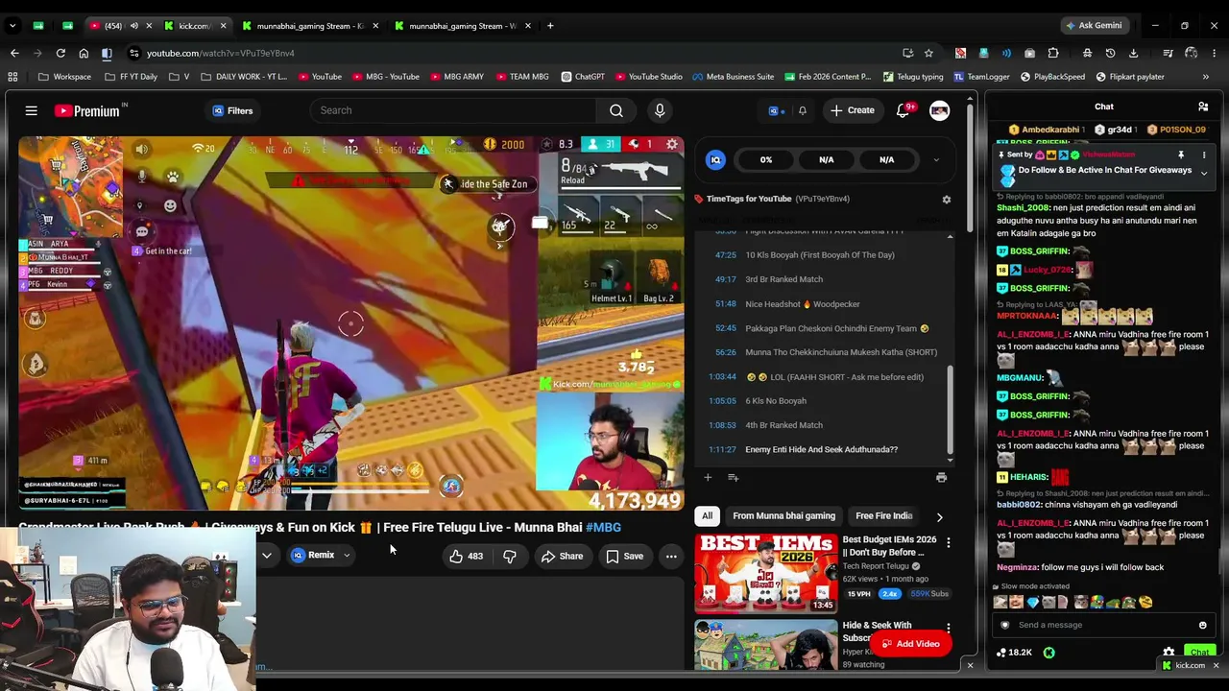Image resolution: width=1229 pixels, height=691 pixels.
Task: Dislike the Munna Bhai live video
Action: (510, 556)
